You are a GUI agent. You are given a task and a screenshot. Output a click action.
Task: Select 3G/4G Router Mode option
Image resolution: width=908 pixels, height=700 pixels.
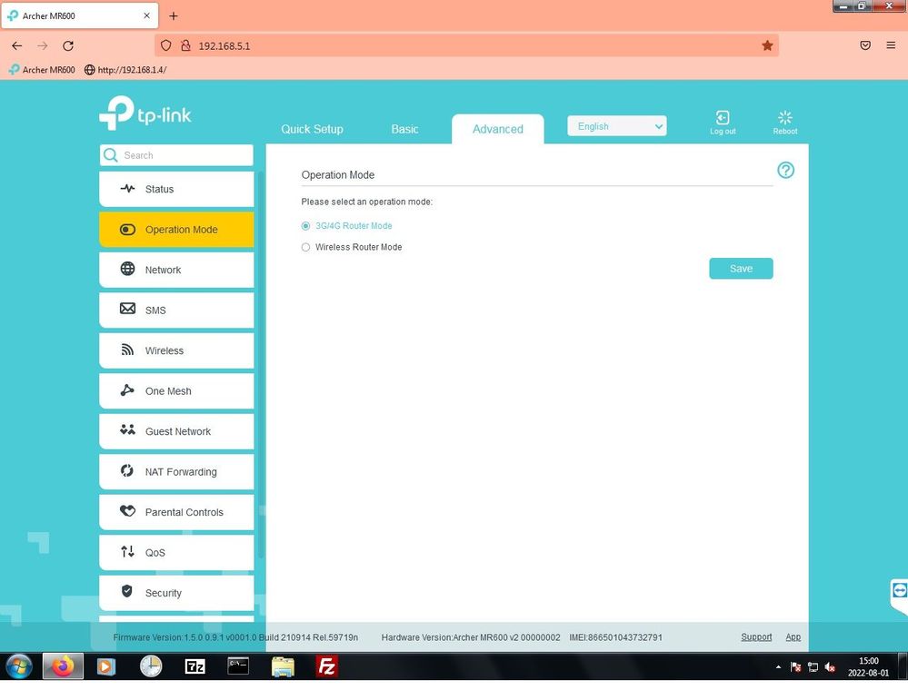[305, 226]
